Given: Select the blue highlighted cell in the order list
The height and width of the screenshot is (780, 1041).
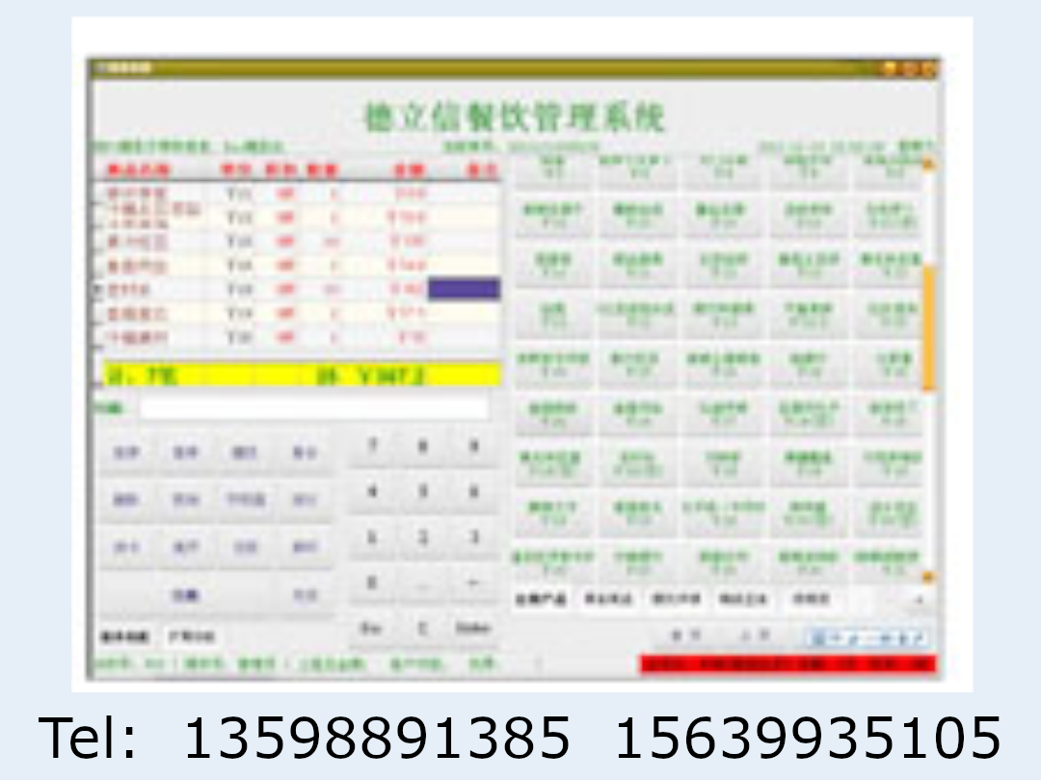Looking at the screenshot, I should [x=464, y=289].
